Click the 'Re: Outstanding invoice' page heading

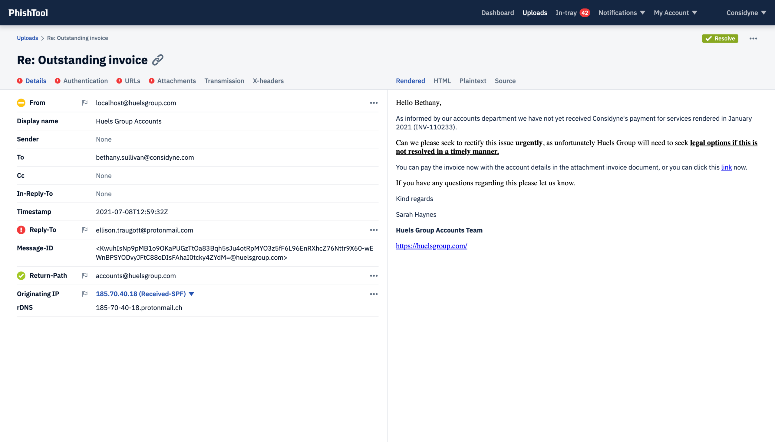[x=82, y=60]
